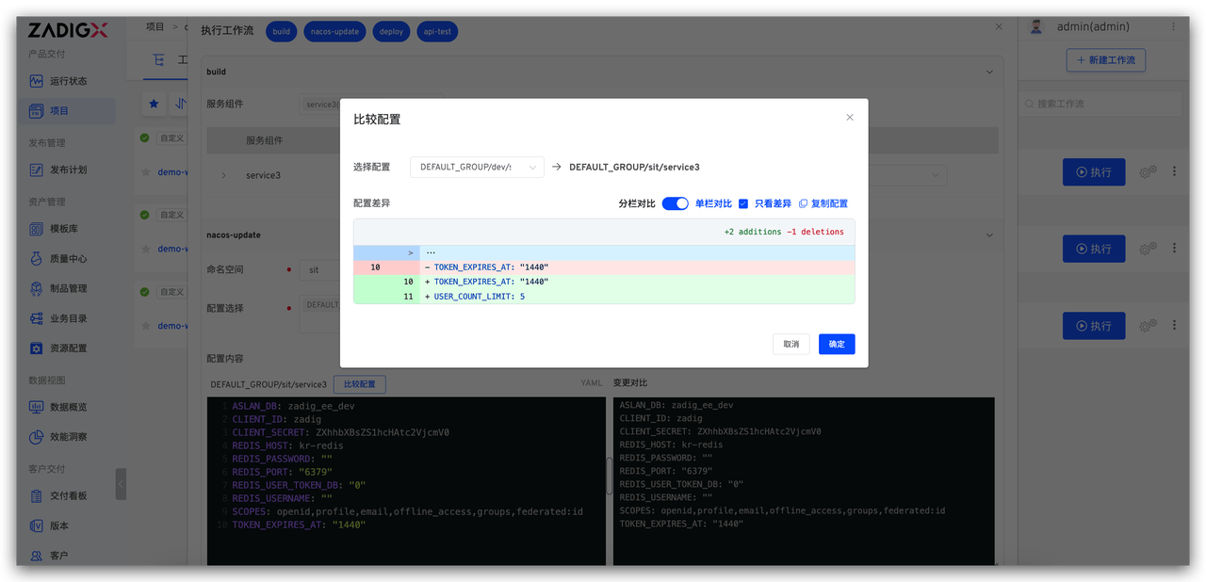Viewport: 1206px width, 582px height.
Task: Select the api-test stage tab
Action: [x=435, y=31]
